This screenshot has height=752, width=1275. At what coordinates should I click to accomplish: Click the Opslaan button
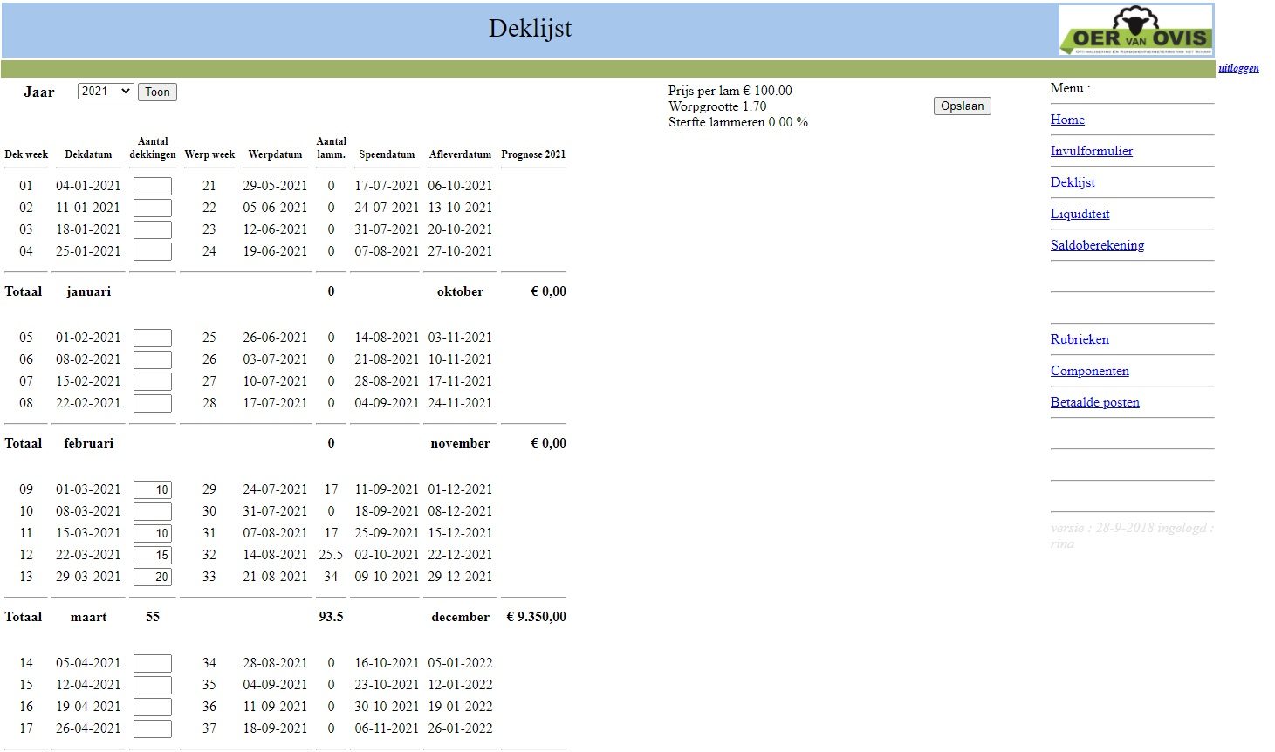coord(962,106)
